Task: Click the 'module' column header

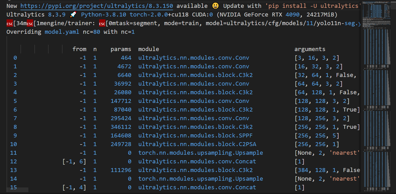Action: pyautogui.click(x=149, y=49)
